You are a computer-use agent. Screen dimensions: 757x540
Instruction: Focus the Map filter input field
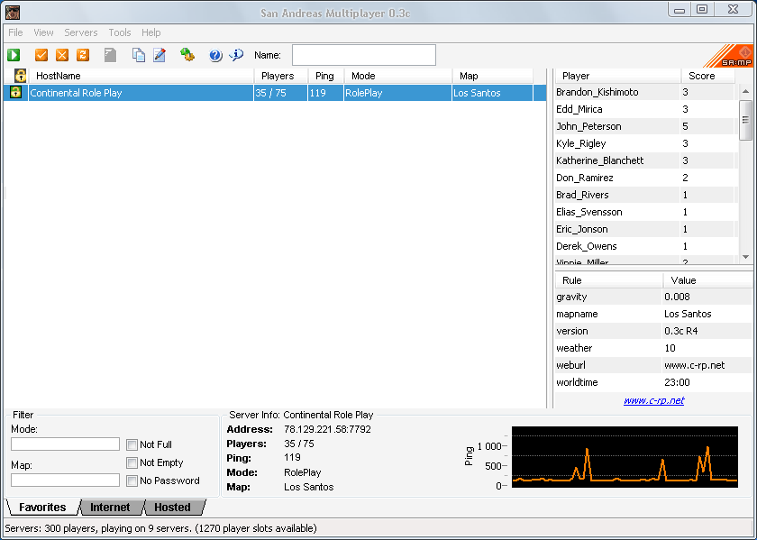[65, 481]
